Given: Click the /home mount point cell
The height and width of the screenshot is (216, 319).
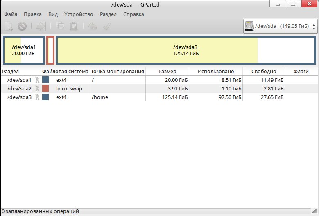Looking at the screenshot, I should tap(100, 97).
